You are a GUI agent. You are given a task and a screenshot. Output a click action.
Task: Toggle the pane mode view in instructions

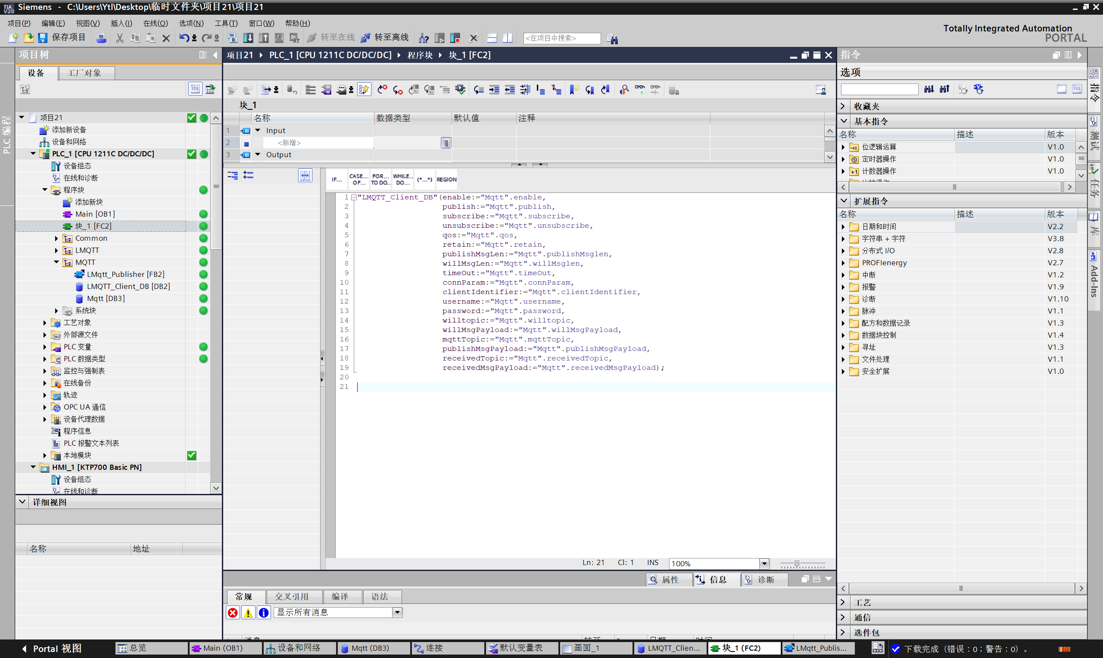pos(1061,89)
